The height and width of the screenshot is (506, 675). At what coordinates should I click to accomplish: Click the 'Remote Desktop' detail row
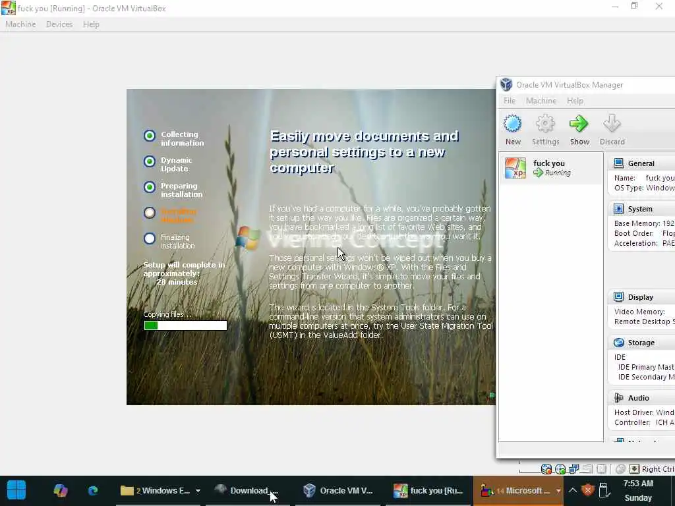point(644,322)
